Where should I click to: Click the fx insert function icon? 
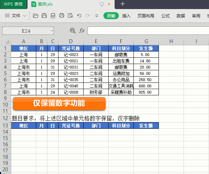coord(82,31)
